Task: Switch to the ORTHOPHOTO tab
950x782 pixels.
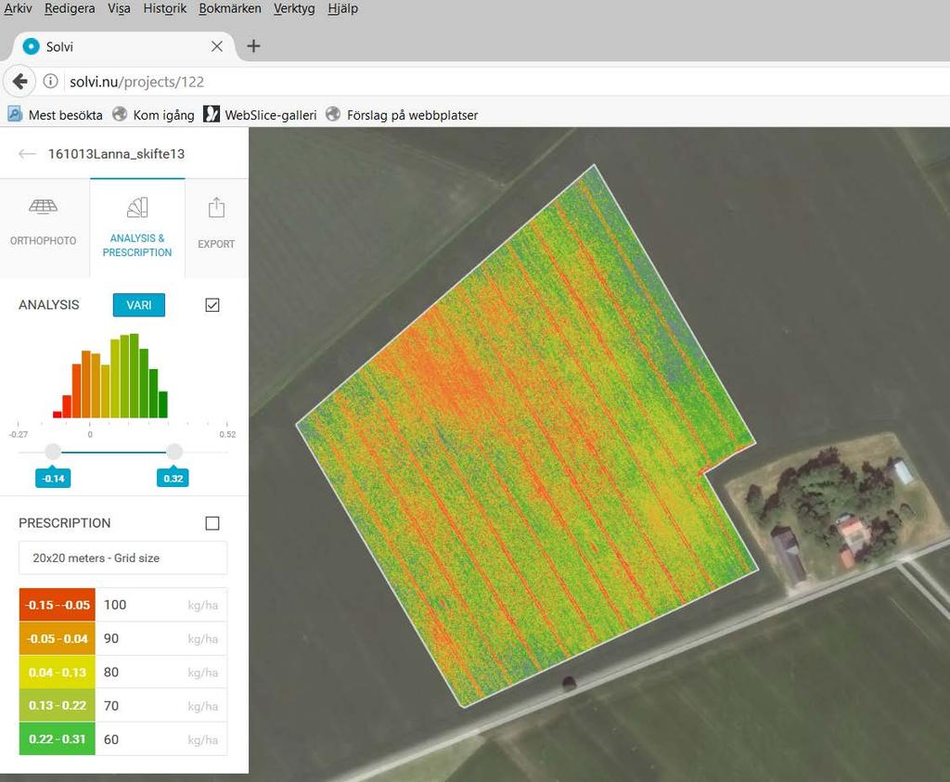Action: tap(45, 228)
